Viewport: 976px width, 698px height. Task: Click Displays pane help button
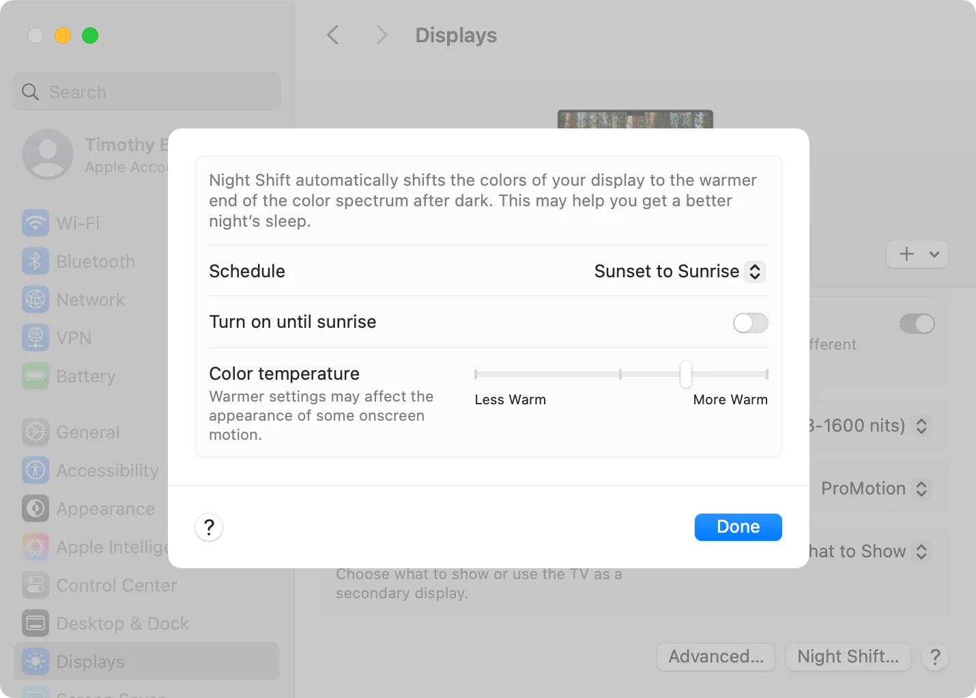(x=935, y=657)
